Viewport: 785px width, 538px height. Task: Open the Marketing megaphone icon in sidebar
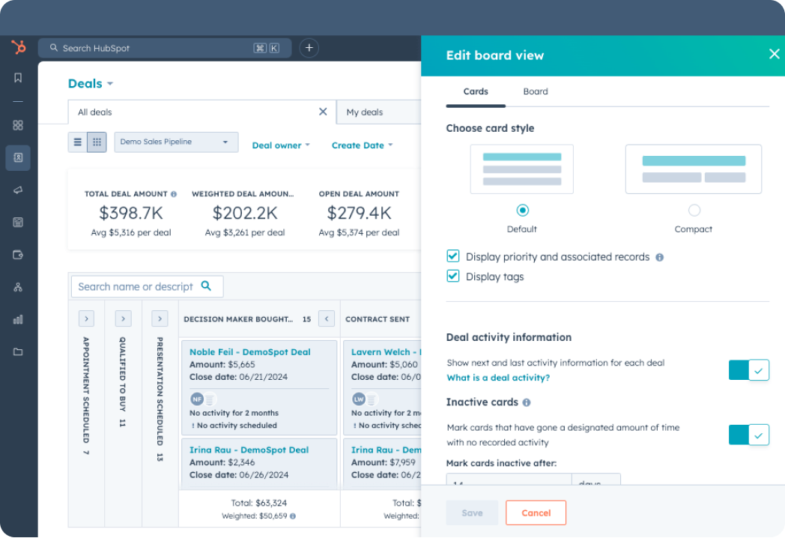click(18, 190)
